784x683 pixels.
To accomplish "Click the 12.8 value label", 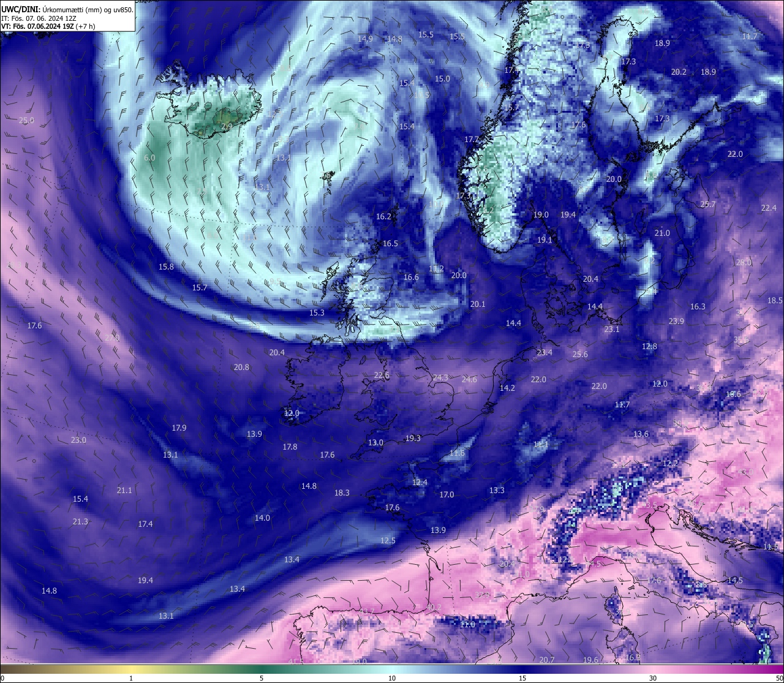I will pos(649,346).
